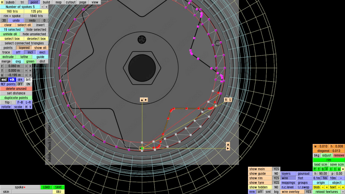Switch to the subob mode tab
This screenshot has width=345, height=194.
tap(10, 2)
